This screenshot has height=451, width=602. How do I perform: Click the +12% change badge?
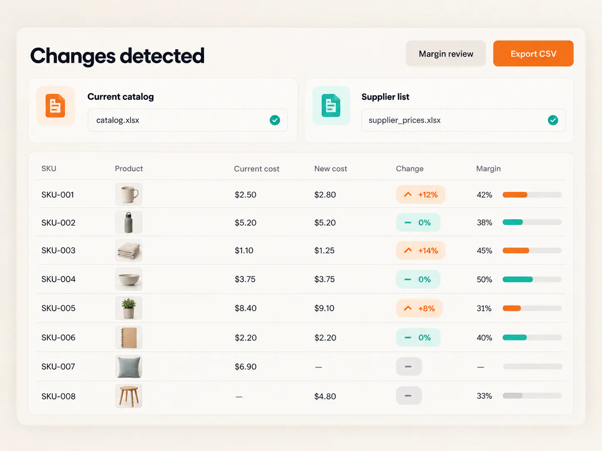[x=421, y=194]
